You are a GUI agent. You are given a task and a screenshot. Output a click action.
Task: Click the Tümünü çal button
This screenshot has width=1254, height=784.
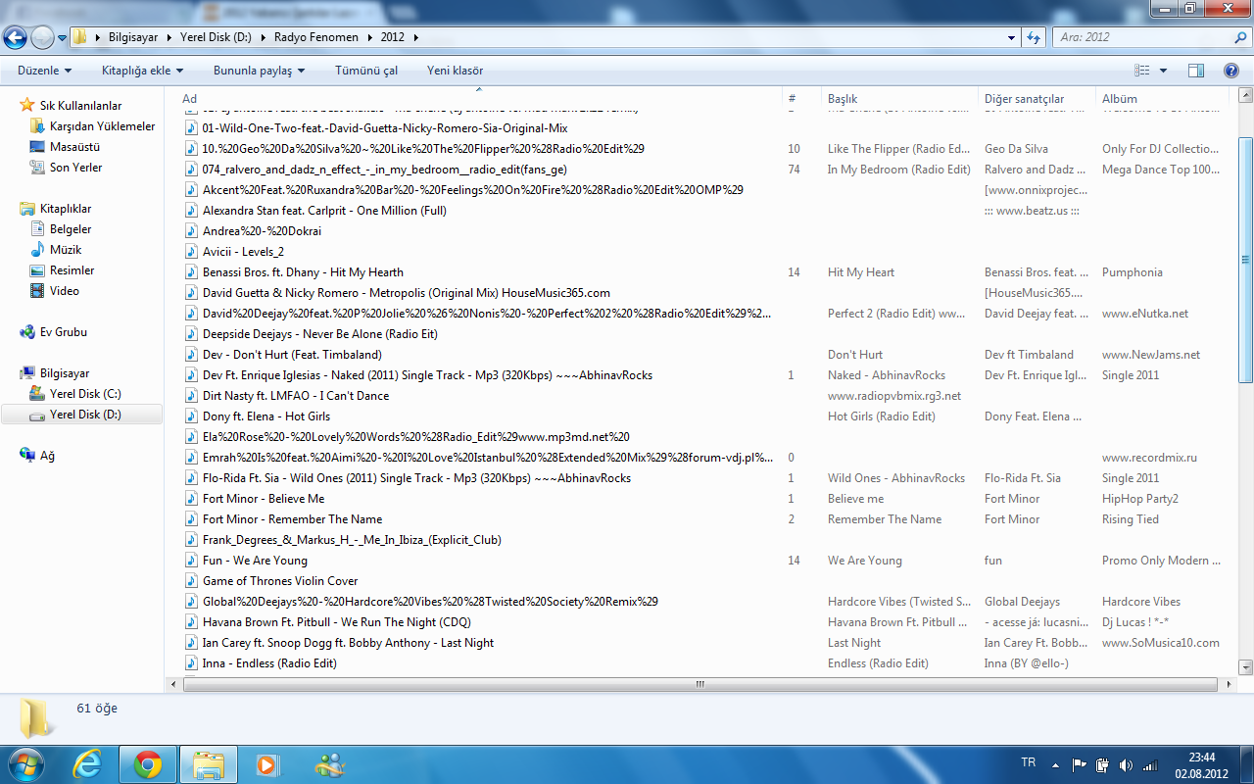pos(366,71)
